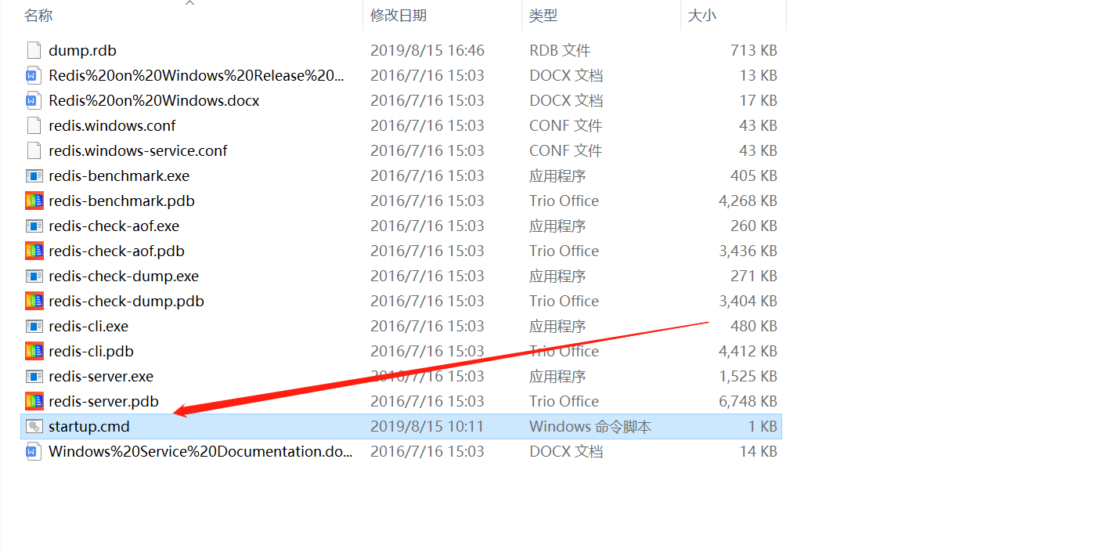Click the redis.windows-service.conf file icon
The width and height of the screenshot is (1093, 553).
click(34, 150)
